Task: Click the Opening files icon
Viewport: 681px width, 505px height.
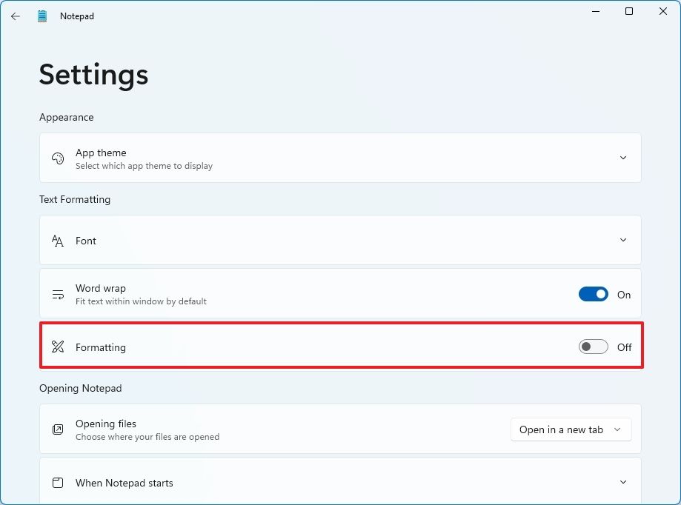Action: coord(58,429)
